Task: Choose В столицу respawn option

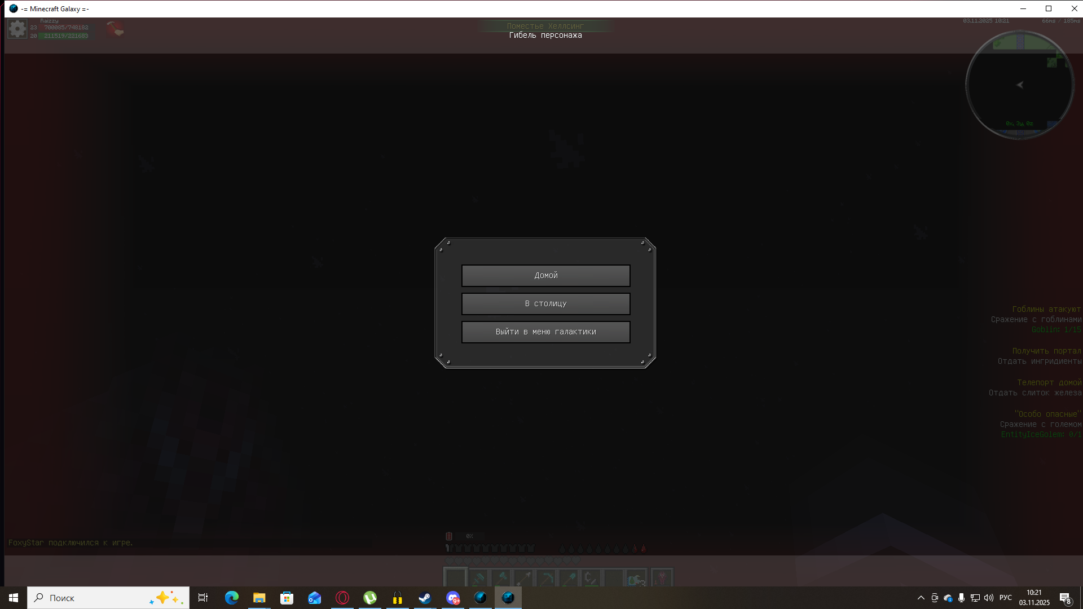Action: point(545,304)
